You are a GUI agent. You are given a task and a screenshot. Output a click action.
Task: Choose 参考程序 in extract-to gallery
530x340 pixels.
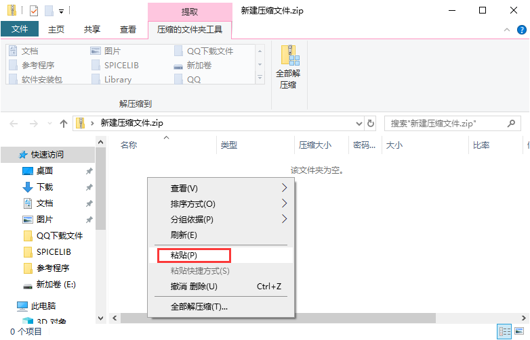coord(32,65)
